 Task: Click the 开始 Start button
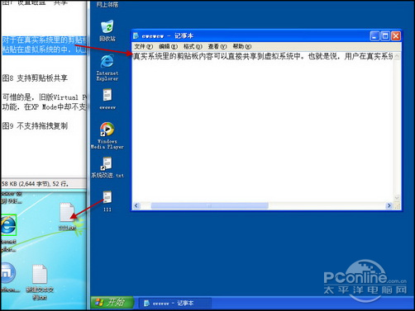click(x=112, y=303)
